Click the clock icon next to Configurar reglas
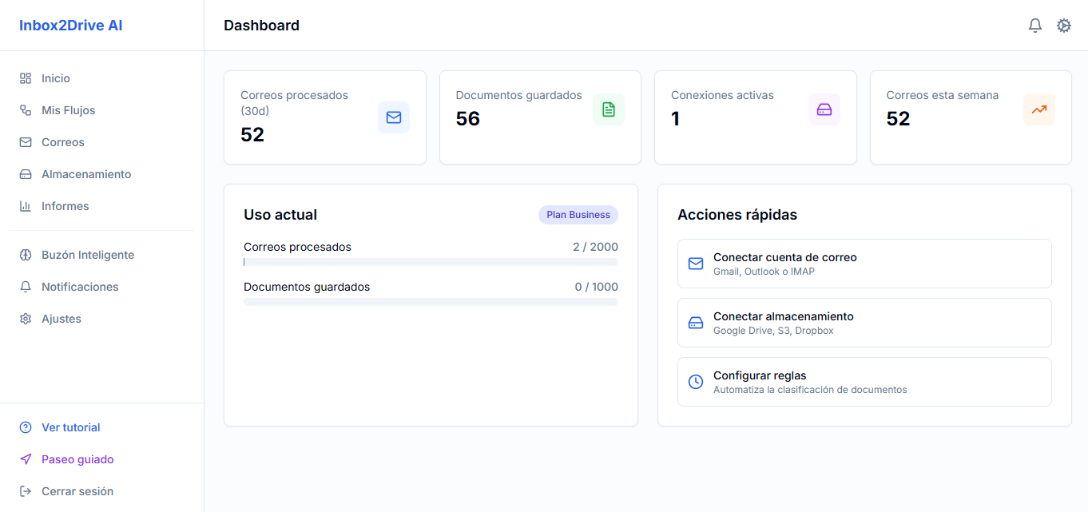Screen dimensions: 1088x512 695,381
